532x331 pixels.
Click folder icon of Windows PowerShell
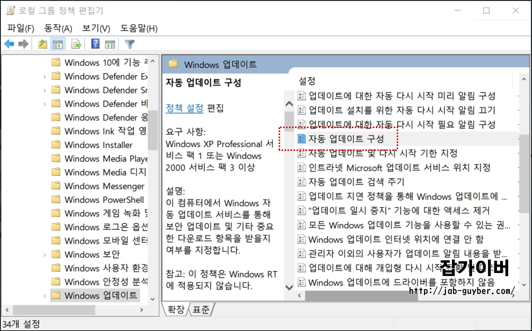click(x=56, y=199)
